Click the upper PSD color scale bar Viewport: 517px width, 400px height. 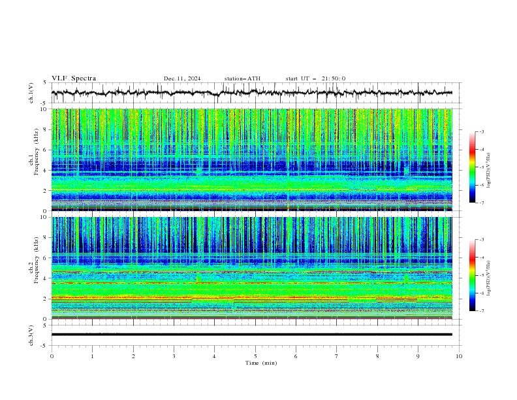pyautogui.click(x=472, y=167)
